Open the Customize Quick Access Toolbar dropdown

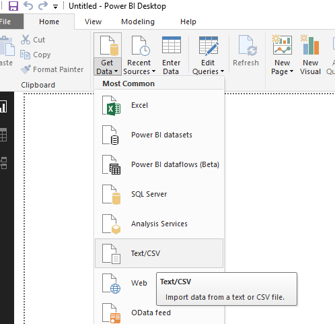55,7
